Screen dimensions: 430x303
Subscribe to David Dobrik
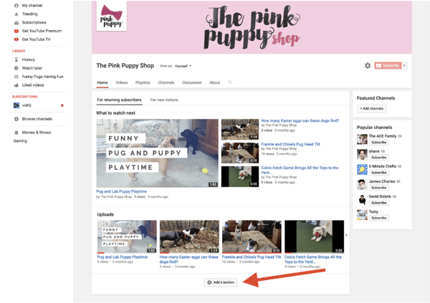(x=378, y=203)
